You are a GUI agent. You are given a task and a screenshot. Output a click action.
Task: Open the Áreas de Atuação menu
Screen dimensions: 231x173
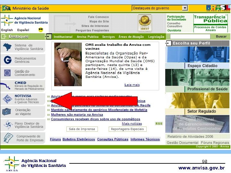point(131,37)
